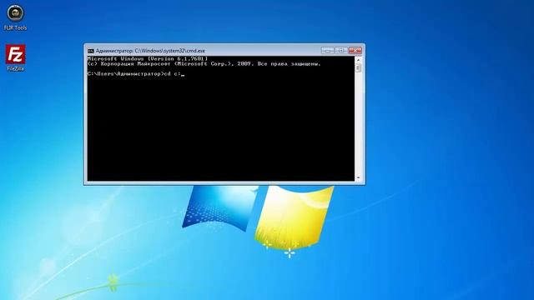Click the console scrollbar up arrow
Screen dimensions: 534x300
pos(358,59)
